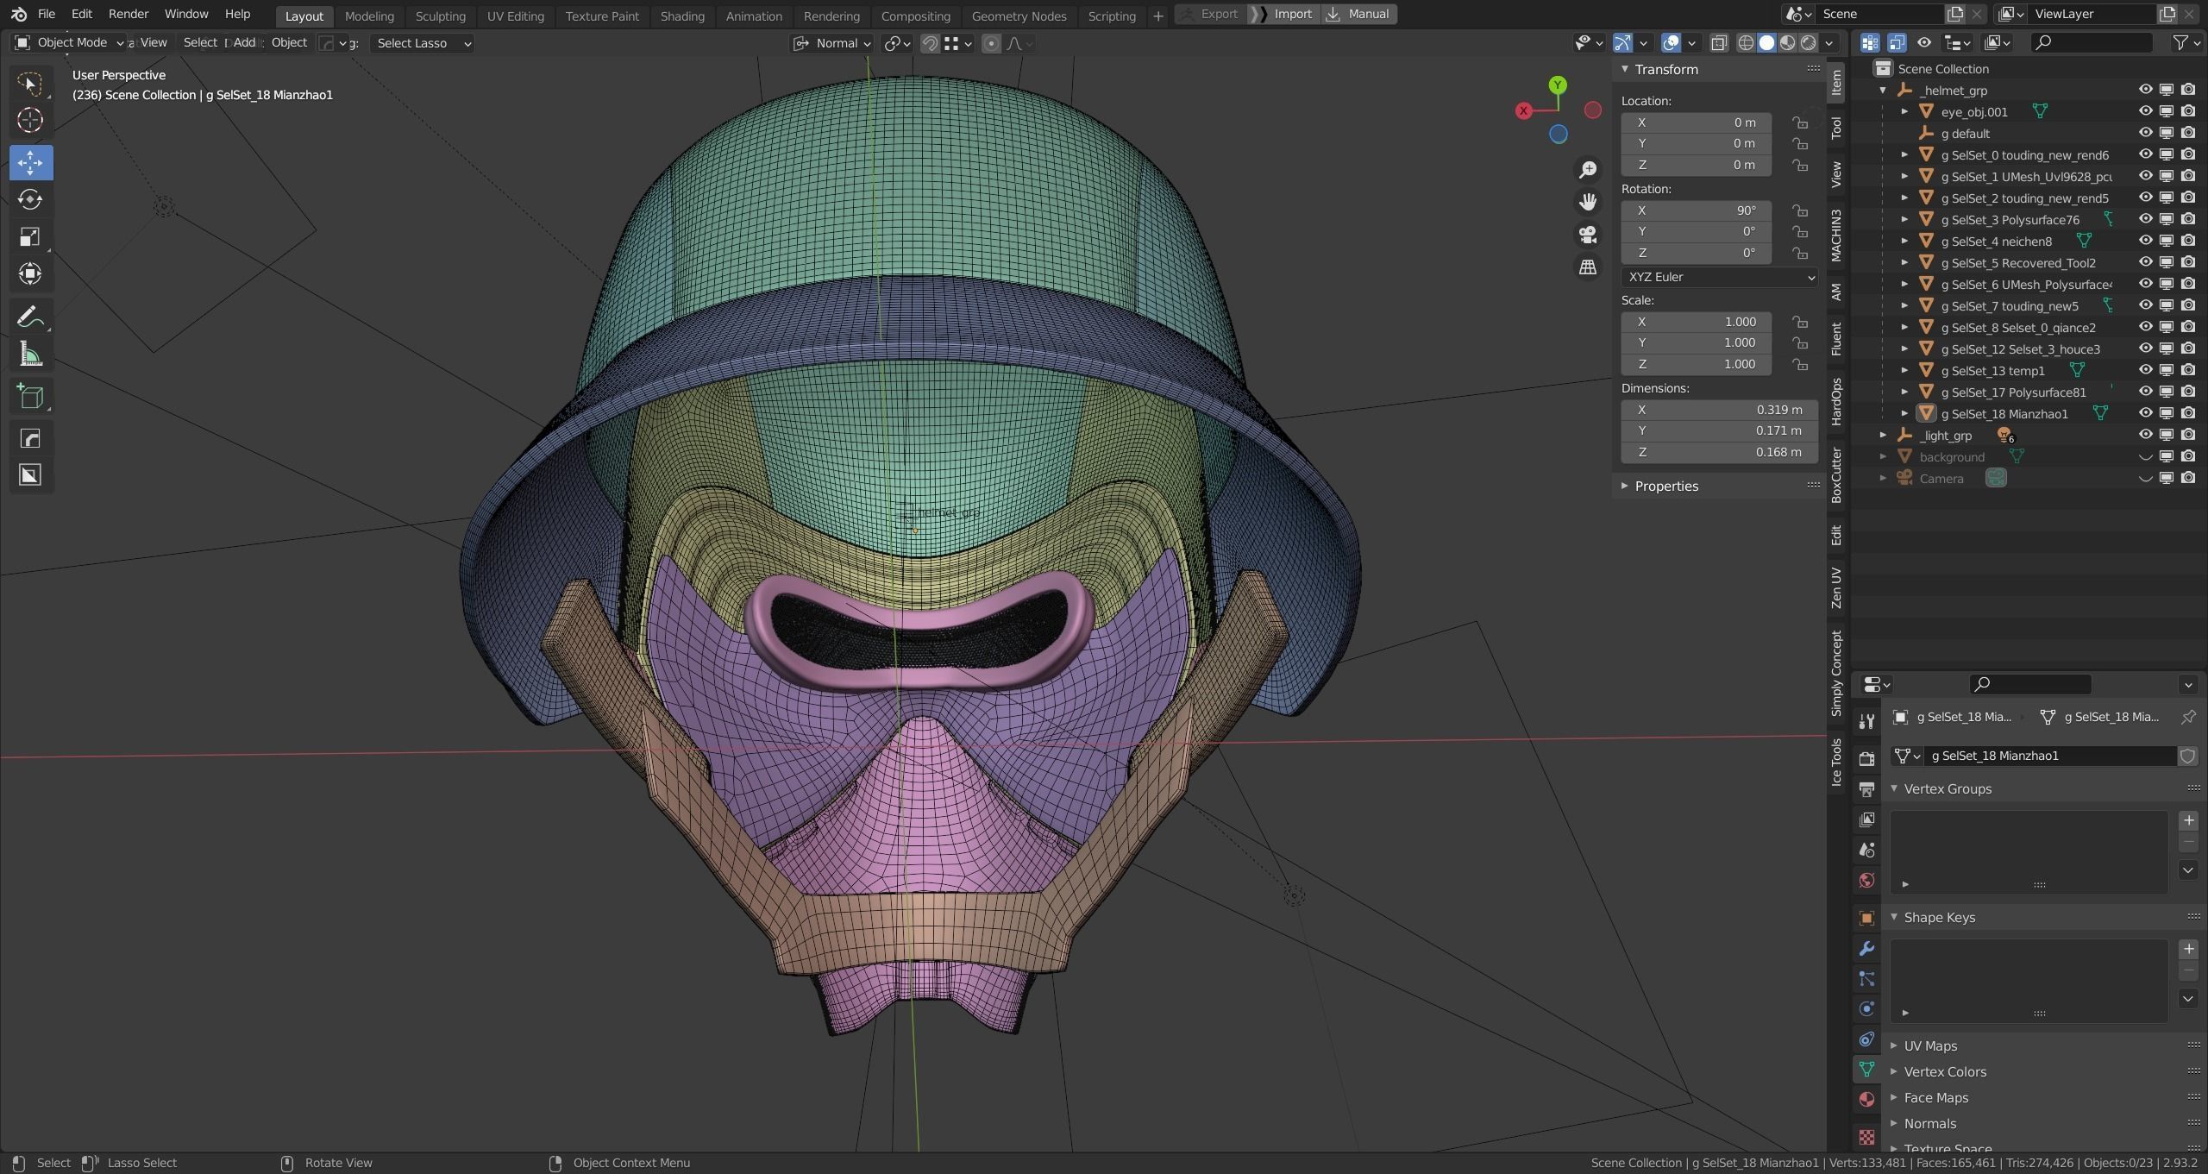Add a new vertex group with plus

(x=2188, y=820)
